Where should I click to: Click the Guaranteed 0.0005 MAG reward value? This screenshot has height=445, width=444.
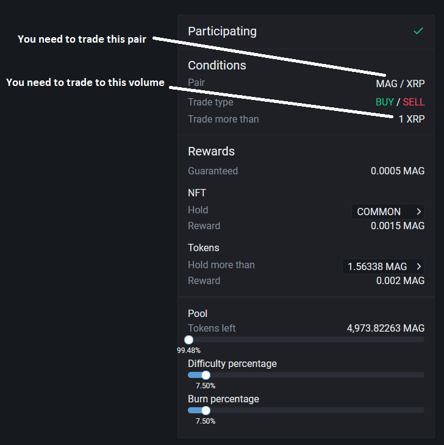point(398,171)
